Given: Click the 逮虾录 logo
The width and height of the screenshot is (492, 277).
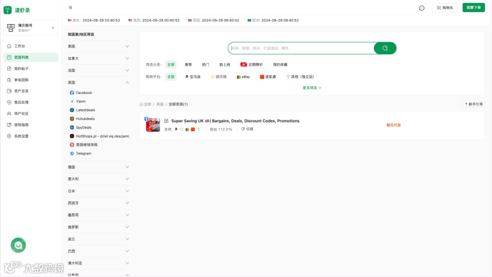Looking at the screenshot, I should 17,10.
